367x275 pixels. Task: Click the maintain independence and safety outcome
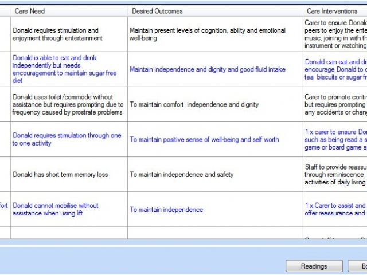pos(181,175)
